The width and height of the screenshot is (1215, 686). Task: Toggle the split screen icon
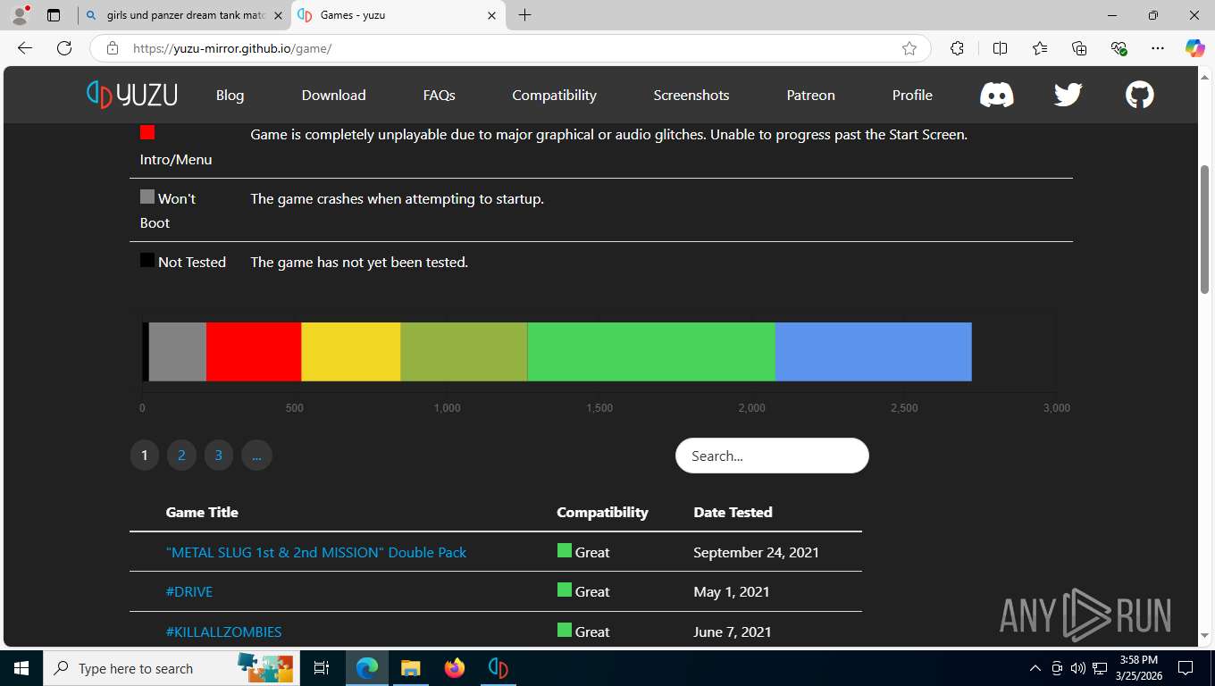pos(1000,48)
